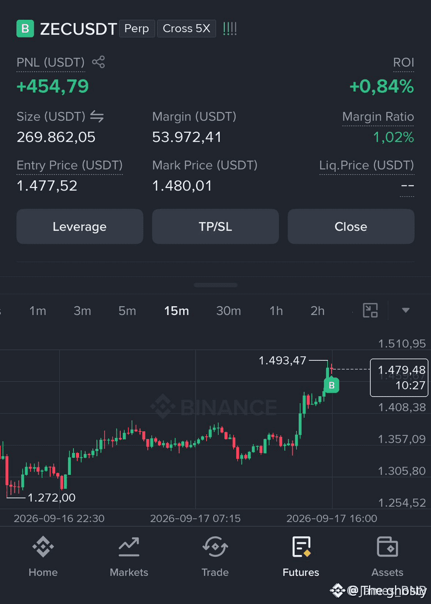
Task: Switch to the 1h timeframe
Action: click(276, 311)
